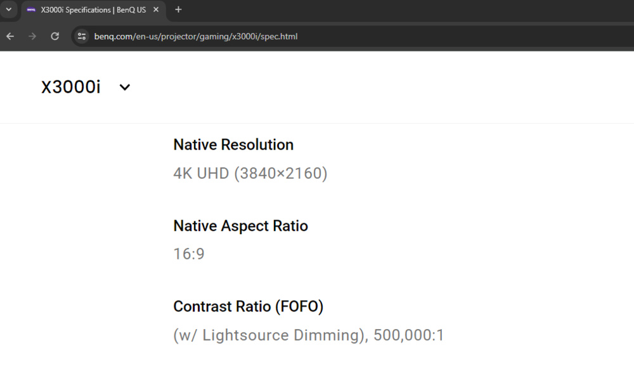
Task: Expand the tab search dropdown
Action: pyautogui.click(x=9, y=10)
